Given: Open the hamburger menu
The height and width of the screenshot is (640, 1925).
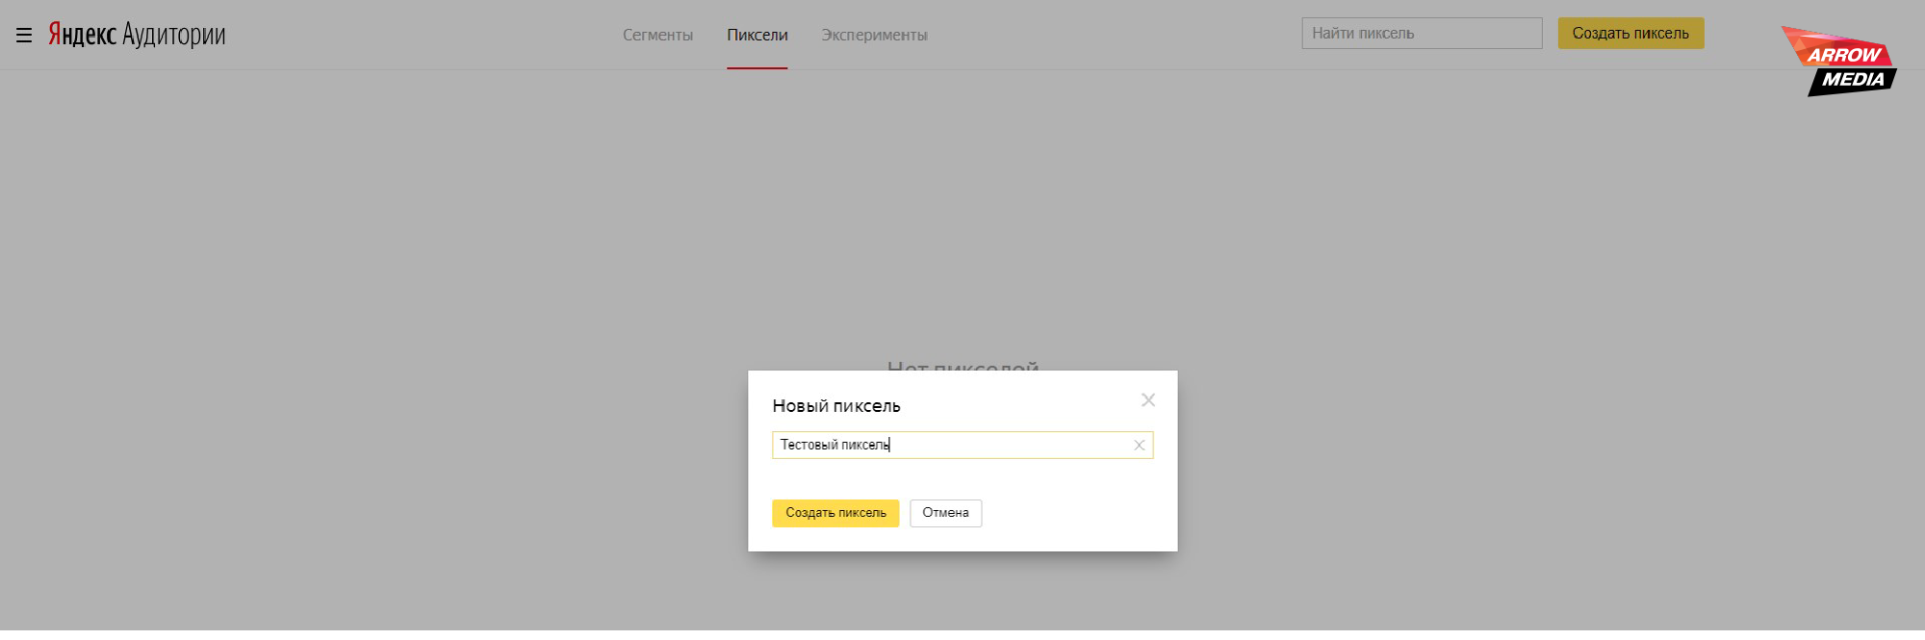Looking at the screenshot, I should (24, 36).
